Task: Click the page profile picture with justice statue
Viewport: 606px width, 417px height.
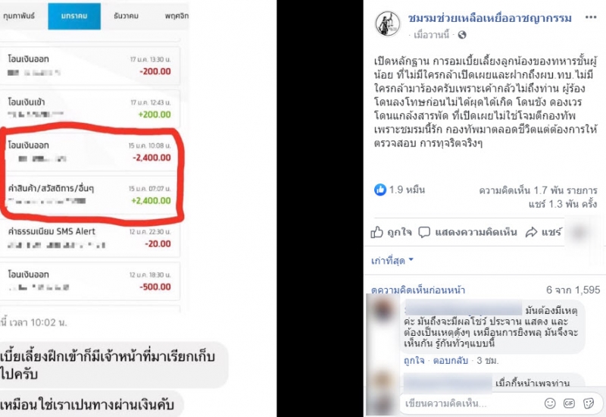Action: point(388,24)
